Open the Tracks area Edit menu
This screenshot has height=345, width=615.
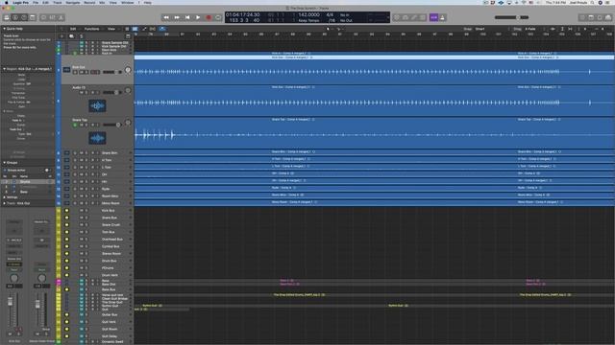point(73,29)
